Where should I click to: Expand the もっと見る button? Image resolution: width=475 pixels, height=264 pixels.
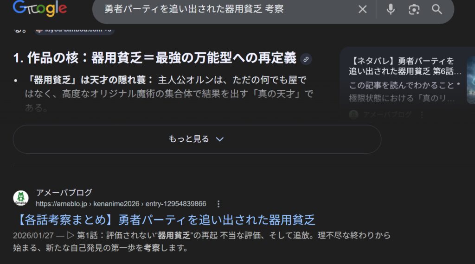(197, 139)
